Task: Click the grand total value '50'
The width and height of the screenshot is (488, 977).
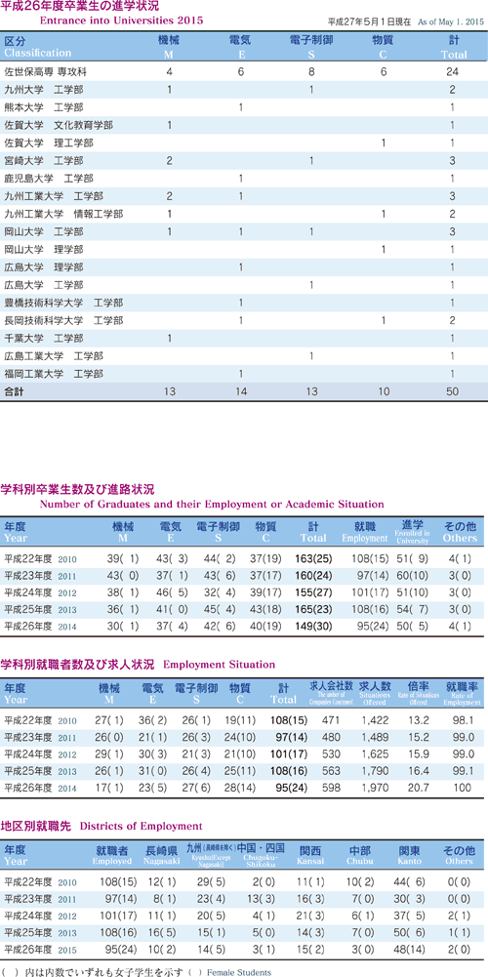Action: 453,392
